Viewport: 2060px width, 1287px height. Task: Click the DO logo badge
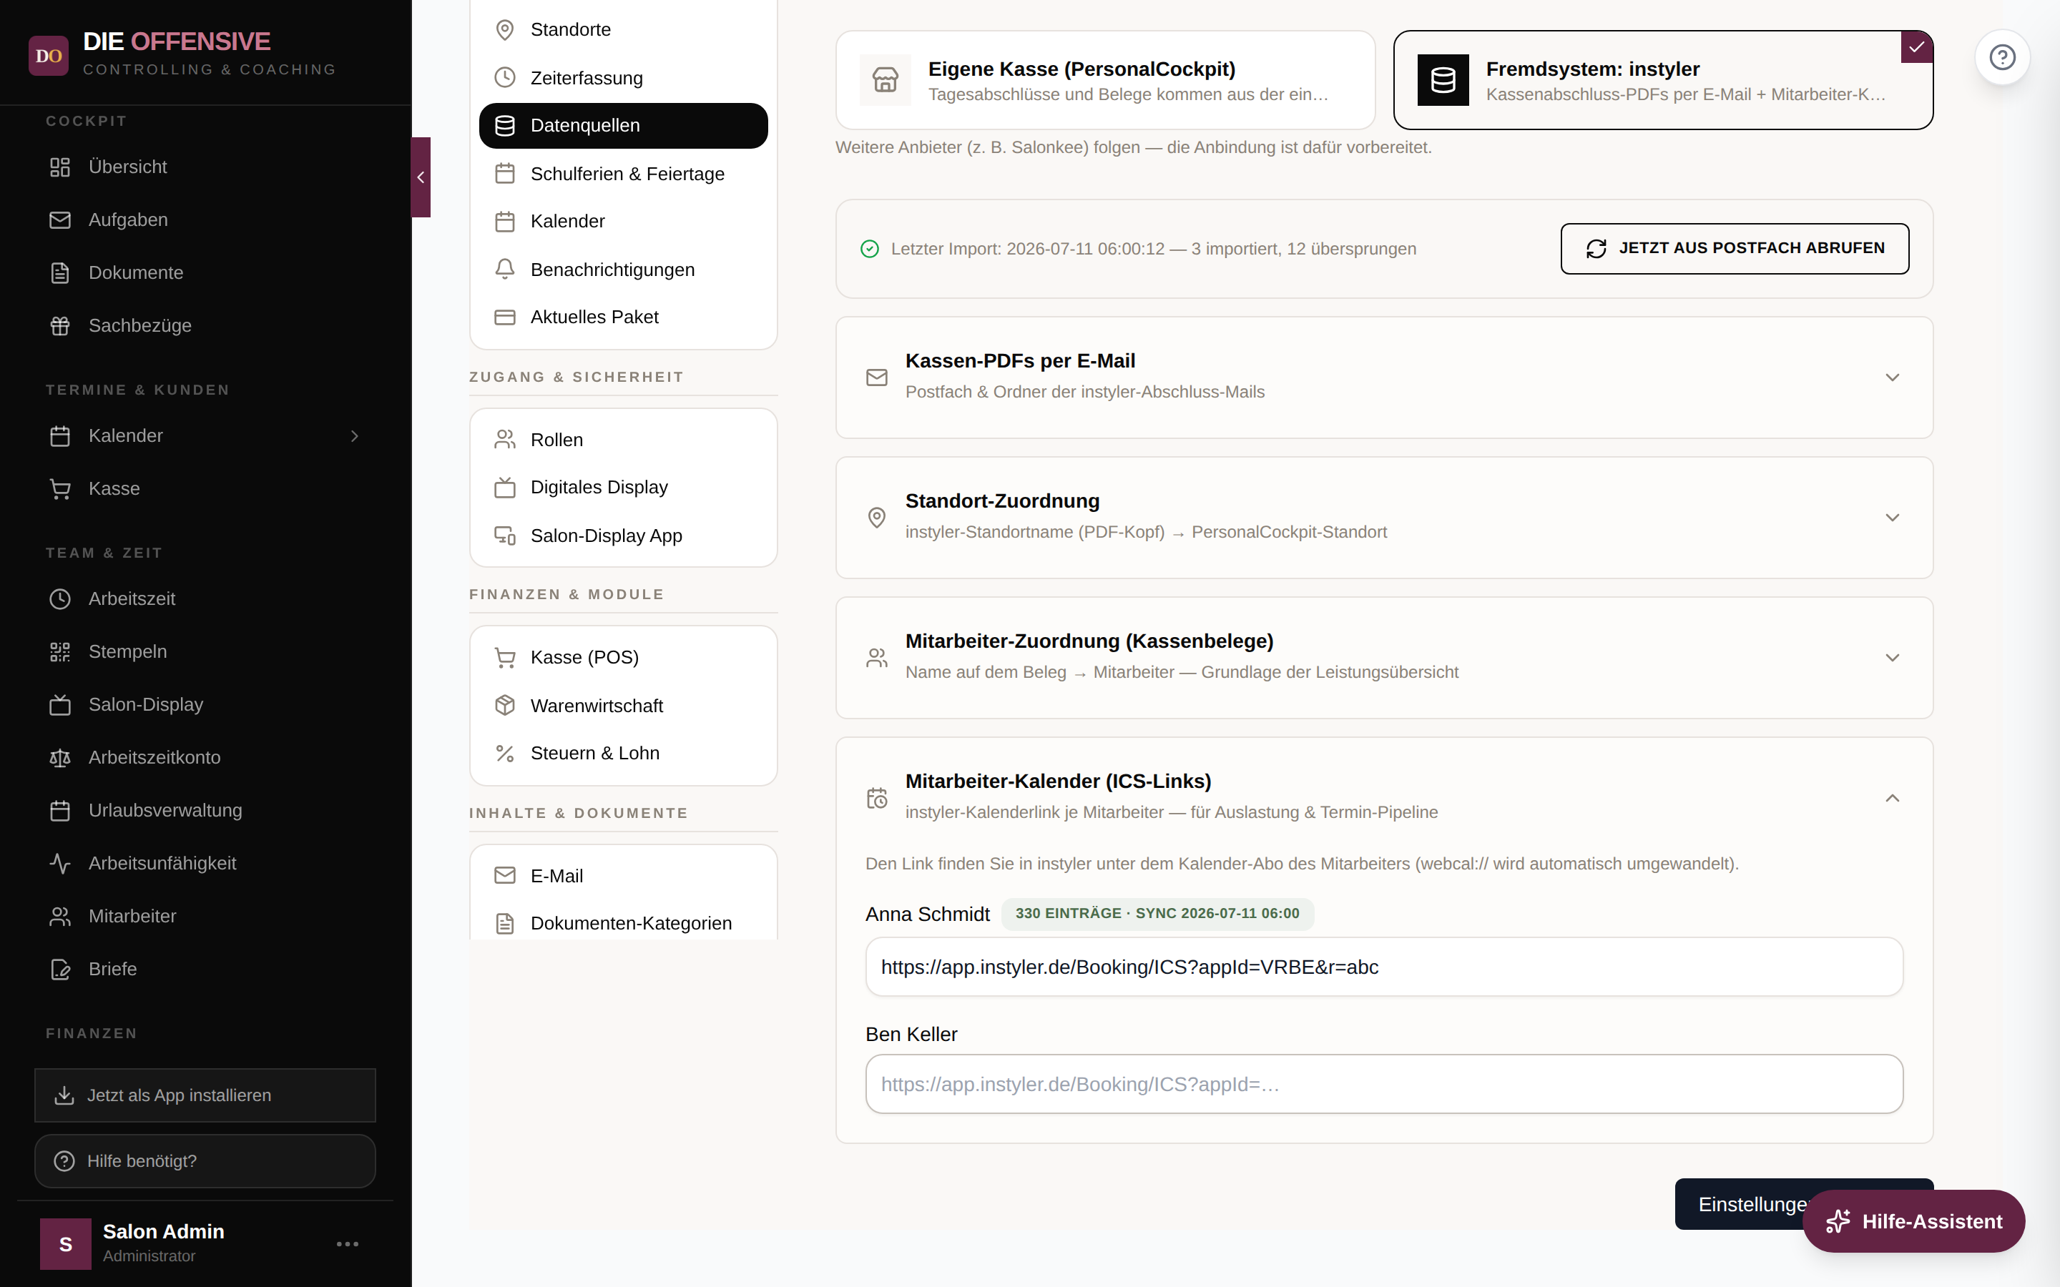[49, 55]
